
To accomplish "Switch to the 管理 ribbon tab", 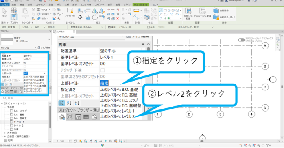I will pos(118,5).
